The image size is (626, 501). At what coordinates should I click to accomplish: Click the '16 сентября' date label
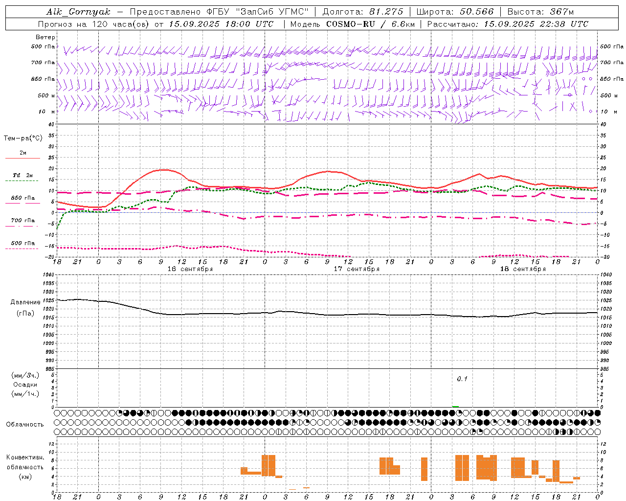click(190, 269)
